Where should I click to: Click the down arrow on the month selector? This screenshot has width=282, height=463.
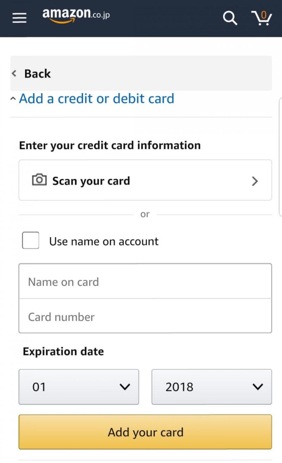coord(125,387)
